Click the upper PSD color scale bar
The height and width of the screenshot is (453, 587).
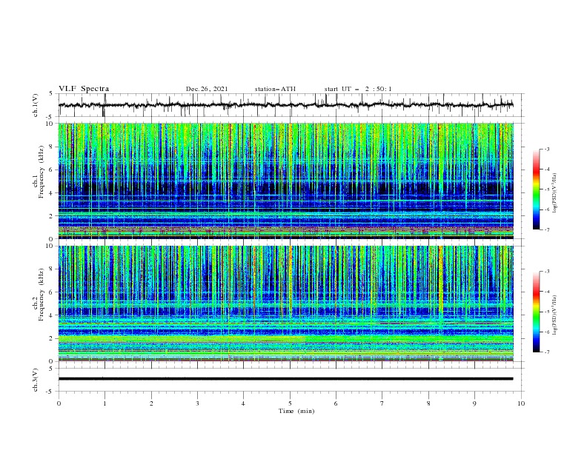point(537,189)
